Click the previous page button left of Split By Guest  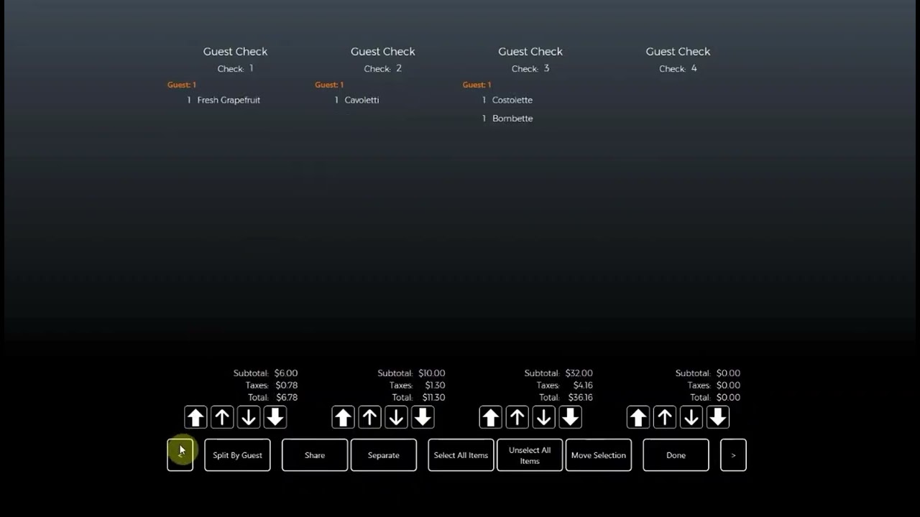click(180, 455)
